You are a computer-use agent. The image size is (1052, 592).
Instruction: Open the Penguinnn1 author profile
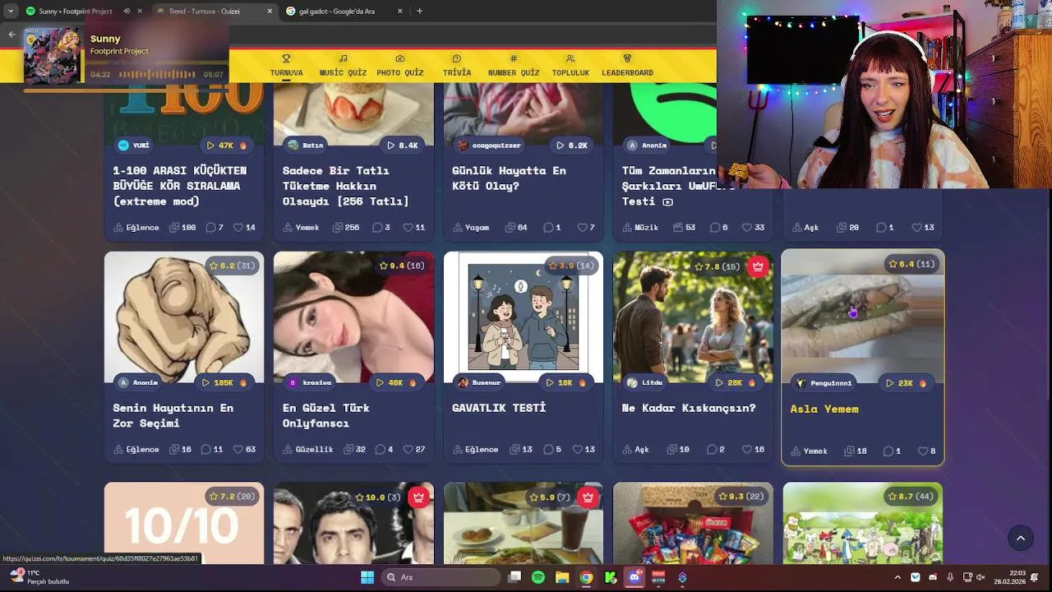coord(824,383)
